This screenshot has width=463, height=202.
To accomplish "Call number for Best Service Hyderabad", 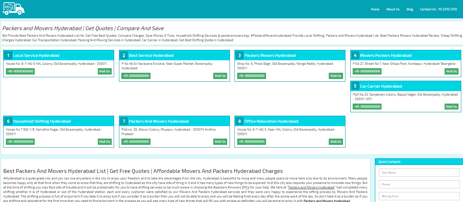I will pyautogui.click(x=136, y=76).
